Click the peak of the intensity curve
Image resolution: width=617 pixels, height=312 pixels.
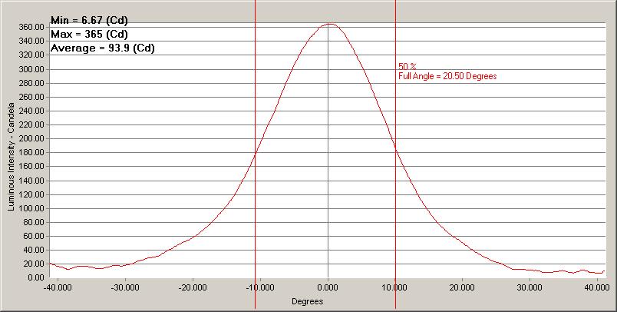coord(328,24)
